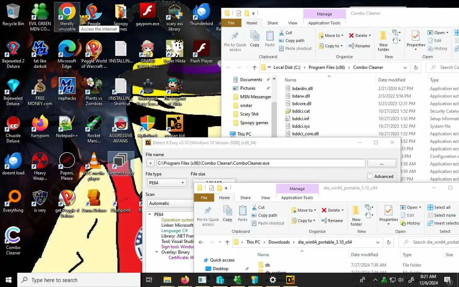This screenshot has height=287, width=459.
Task: Open the Microsoft Edge desktop shortcut
Action: pyautogui.click(x=67, y=55)
